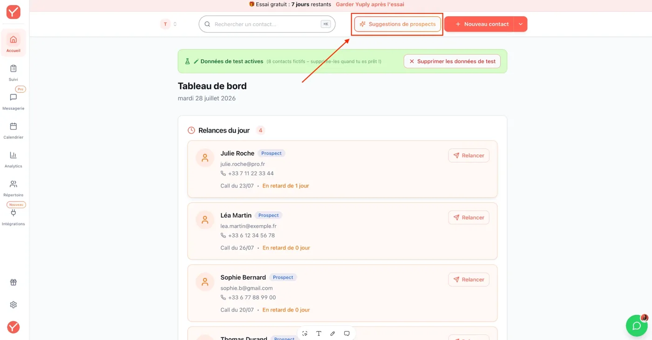Screen dimensions: 652x340
Task: Open the Calendrier page
Action: pyautogui.click(x=14, y=130)
